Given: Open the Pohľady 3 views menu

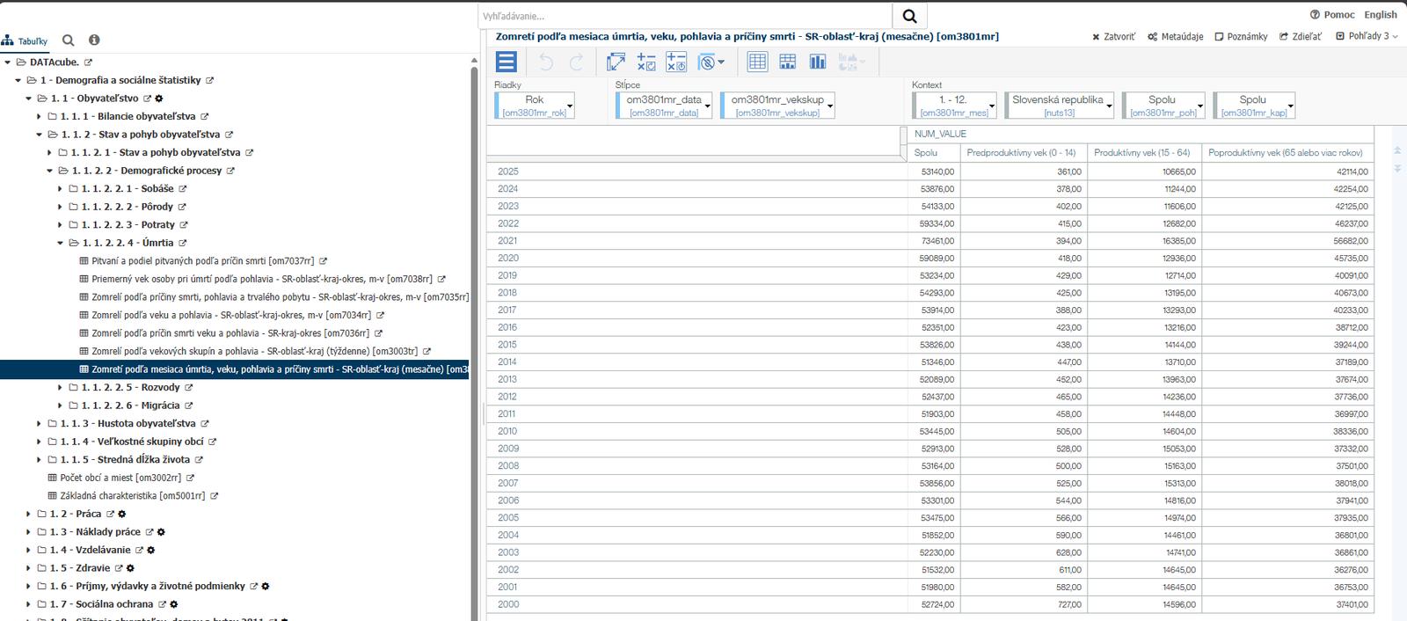Looking at the screenshot, I should pyautogui.click(x=1367, y=36).
